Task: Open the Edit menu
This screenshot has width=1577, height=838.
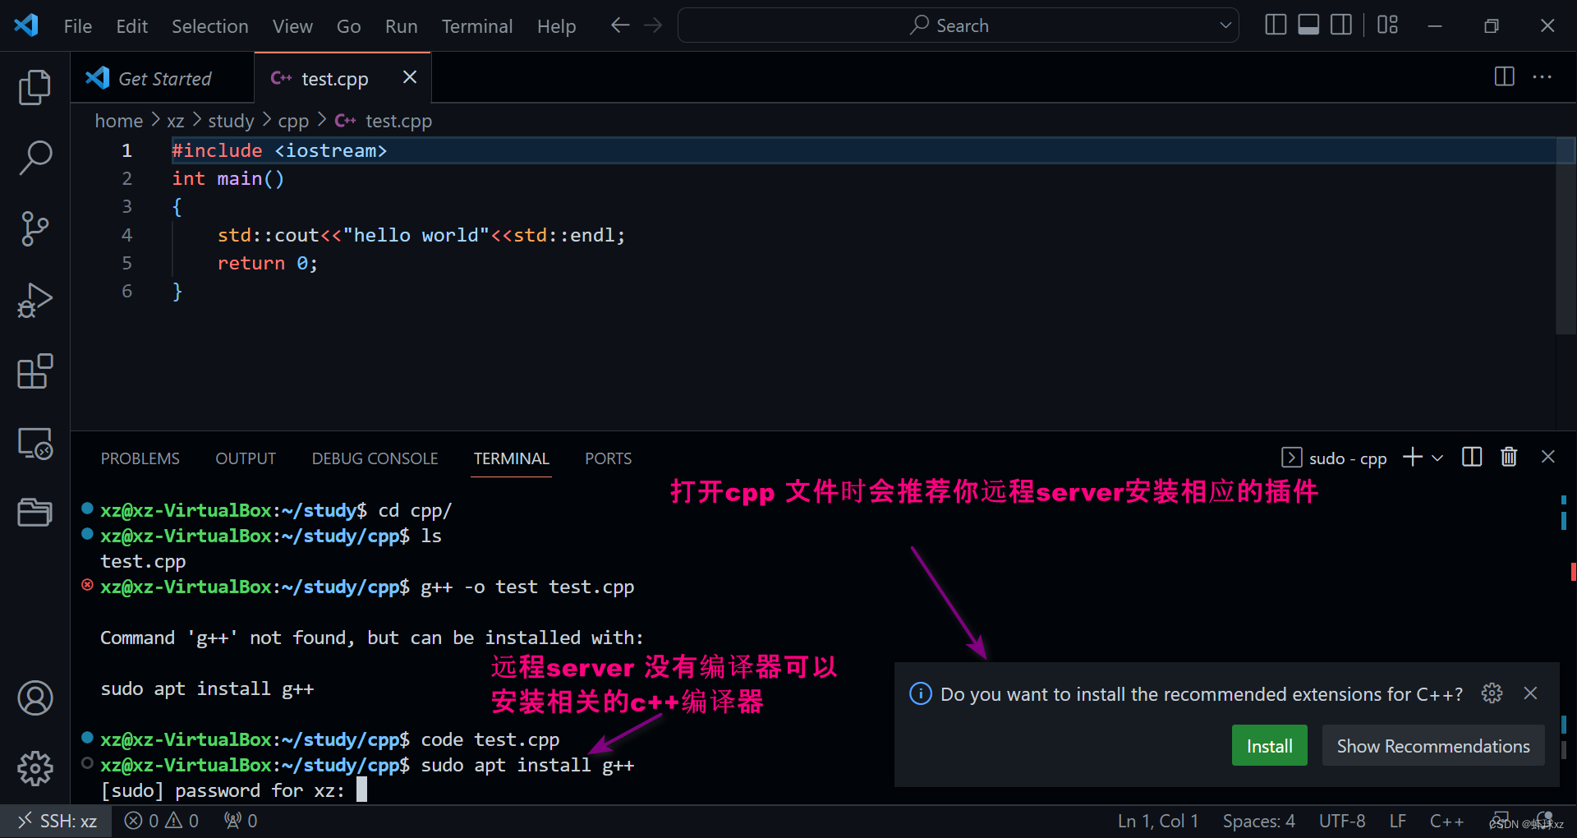Action: 131,26
